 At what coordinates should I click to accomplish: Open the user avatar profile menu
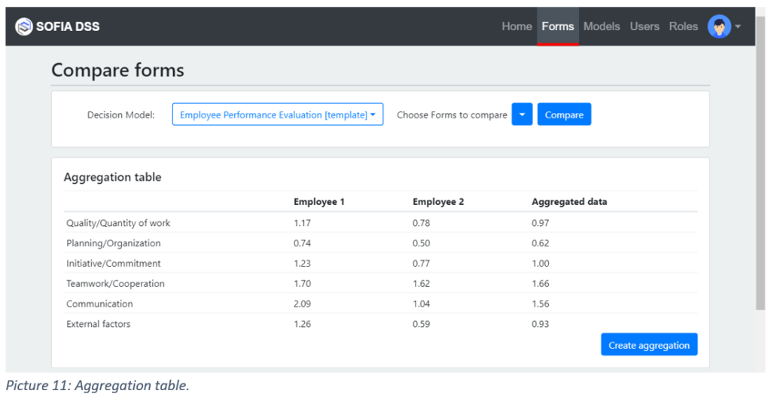tap(719, 26)
